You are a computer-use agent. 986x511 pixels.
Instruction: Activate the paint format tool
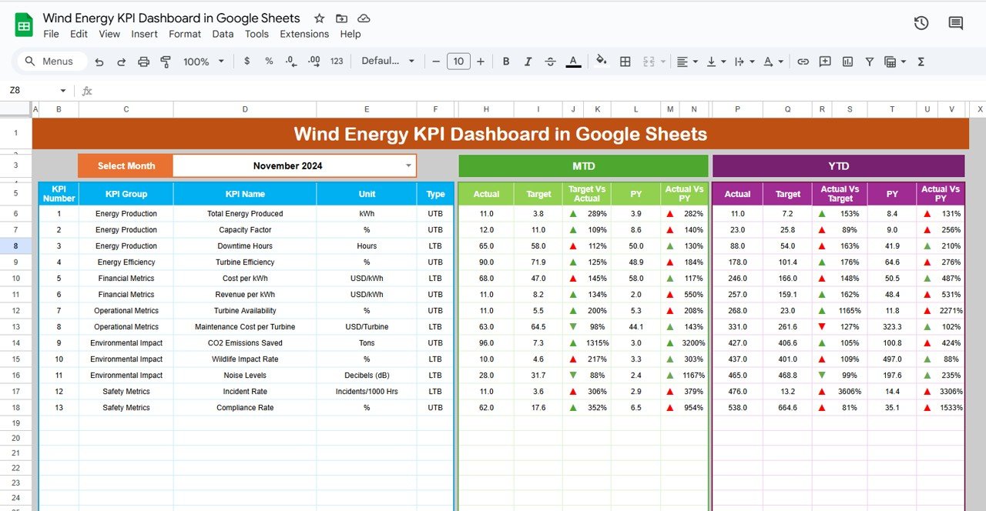(x=165, y=62)
